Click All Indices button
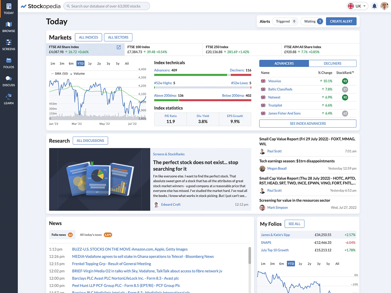The width and height of the screenshot is (391, 293). 88,37
